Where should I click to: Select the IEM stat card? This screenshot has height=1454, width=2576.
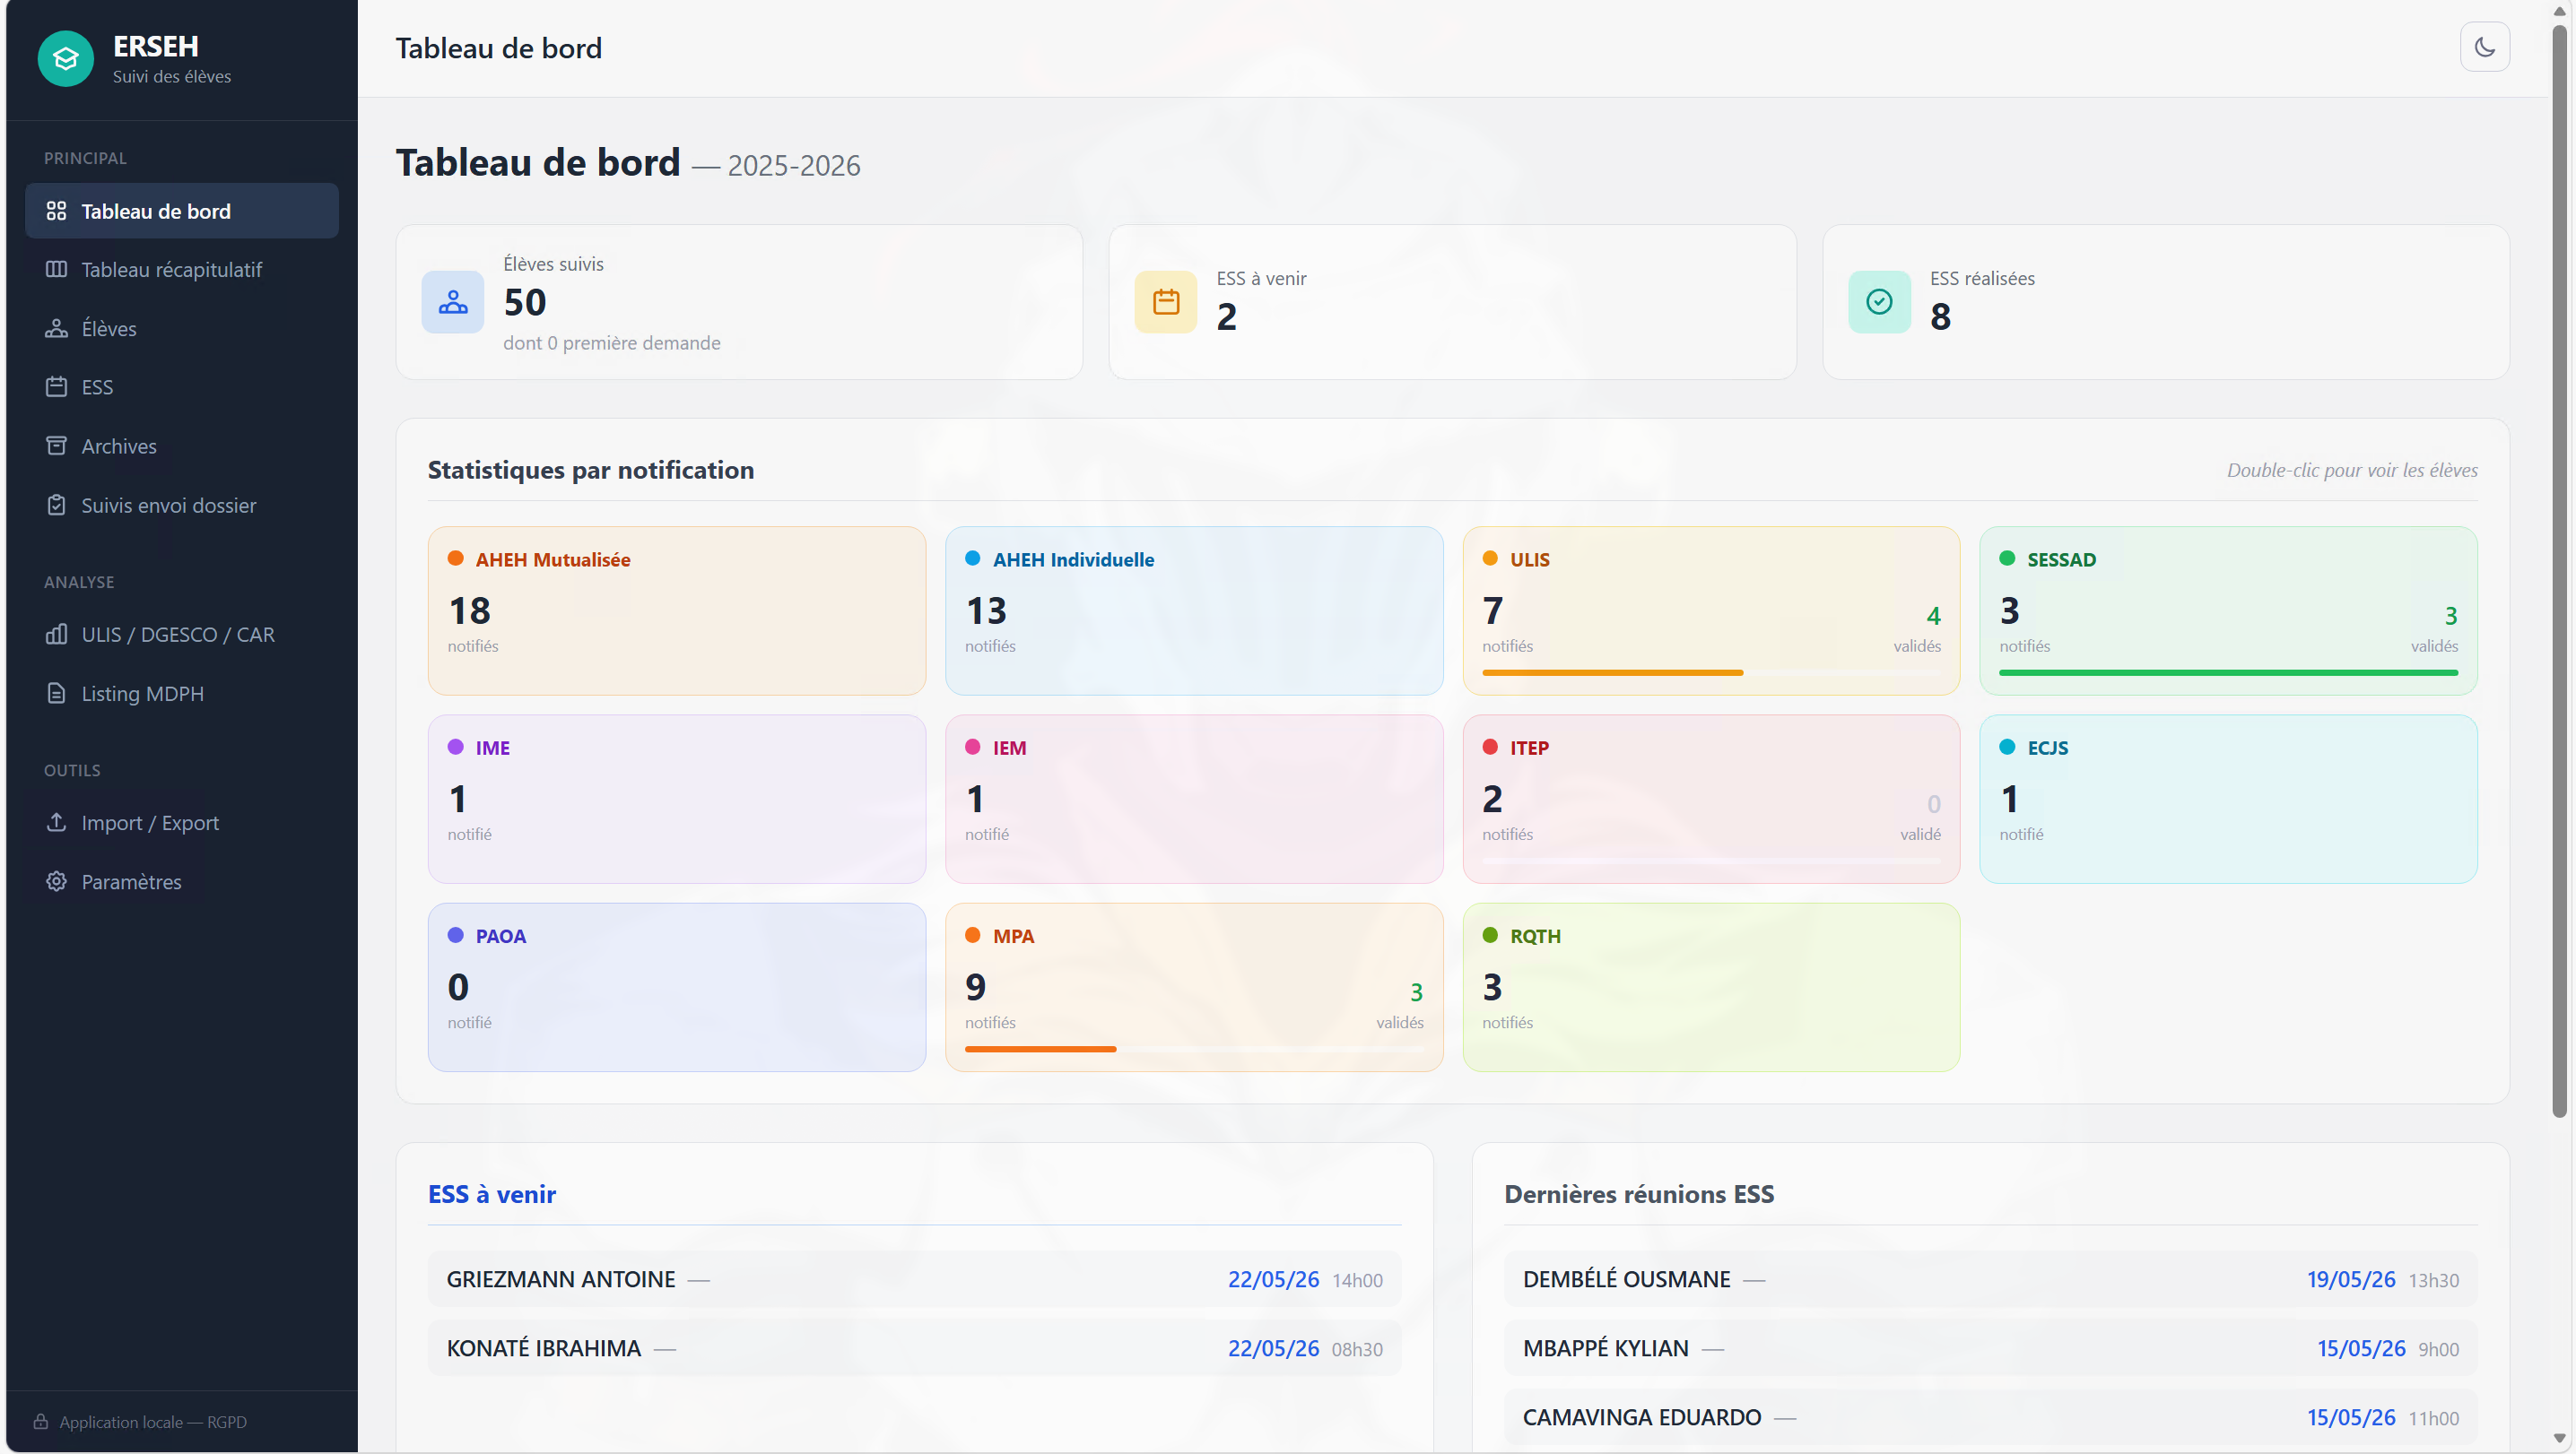pyautogui.click(x=1194, y=800)
